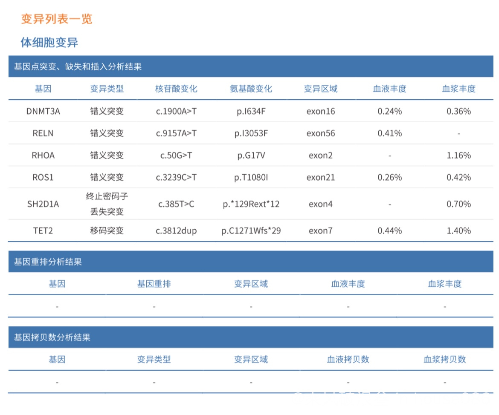
Task: Click the p.*129Rext*12 value
Action: coord(251,204)
